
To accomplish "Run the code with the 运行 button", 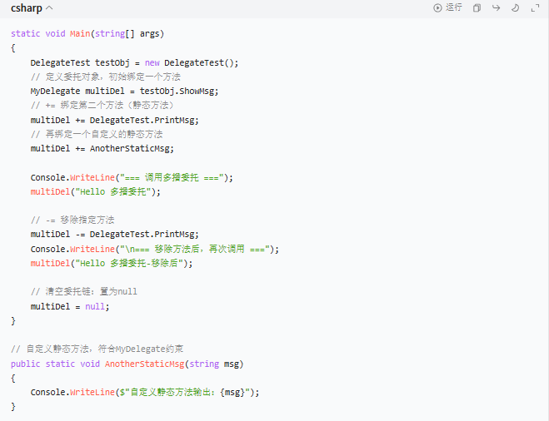I will pos(447,7).
